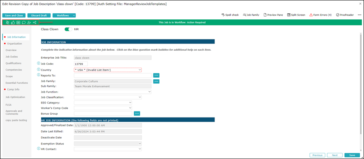Go to the Job Duties section

pos(12,56)
